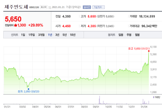Select the 1일 line chart tab
Image resolution: width=162 pixels, height=111 pixels.
pos(23,35)
